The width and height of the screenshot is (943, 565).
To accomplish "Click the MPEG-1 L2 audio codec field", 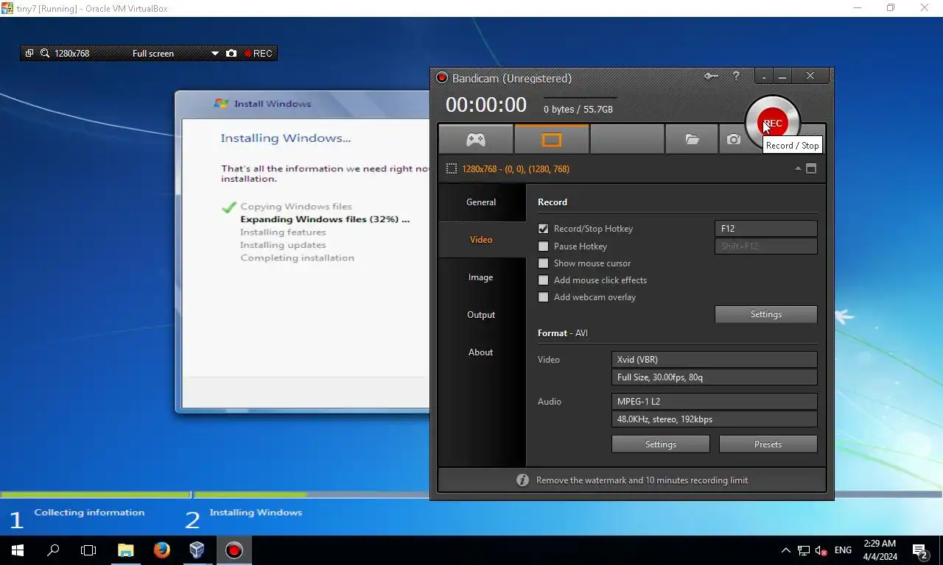I will tap(715, 402).
